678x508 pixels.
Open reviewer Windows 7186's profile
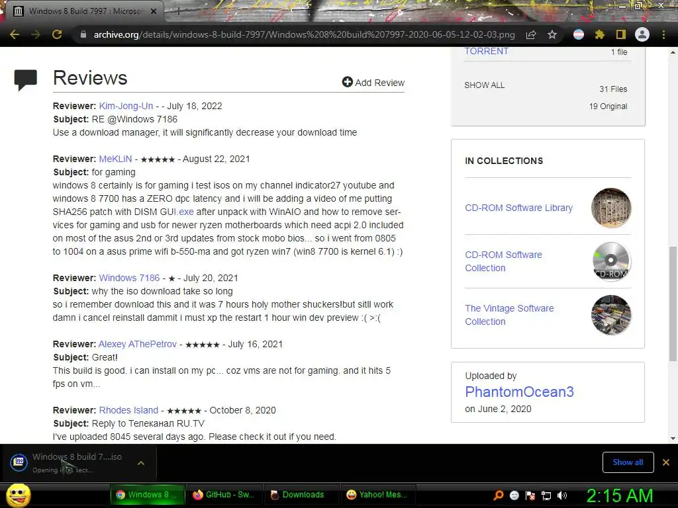tap(129, 278)
